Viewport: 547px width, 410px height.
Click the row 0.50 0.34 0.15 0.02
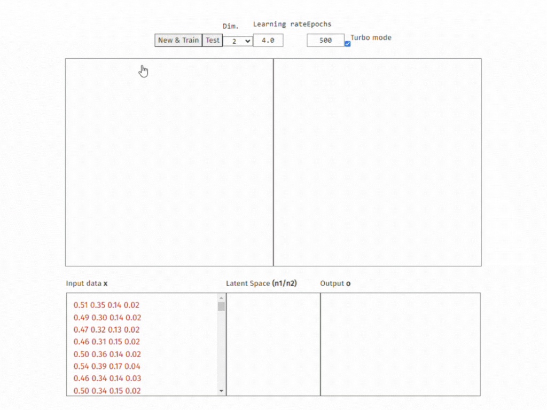click(x=107, y=391)
